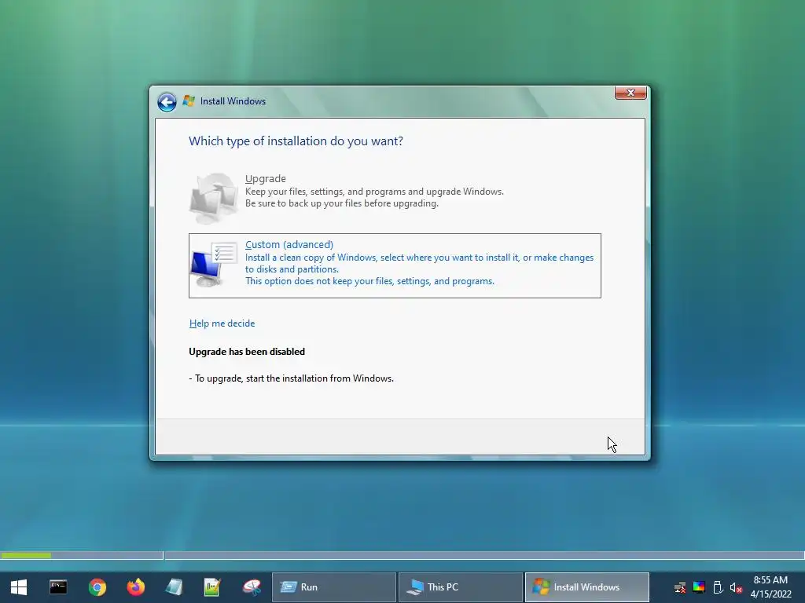Close the Install Windows dialog
Screen dimensions: 805x603
tap(630, 93)
